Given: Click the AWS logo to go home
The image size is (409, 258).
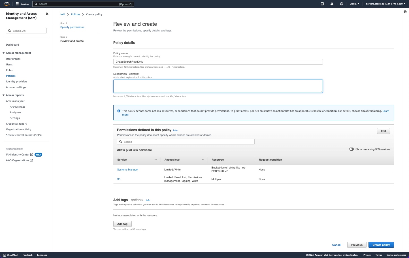Looking at the screenshot, I should [x=6, y=4].
